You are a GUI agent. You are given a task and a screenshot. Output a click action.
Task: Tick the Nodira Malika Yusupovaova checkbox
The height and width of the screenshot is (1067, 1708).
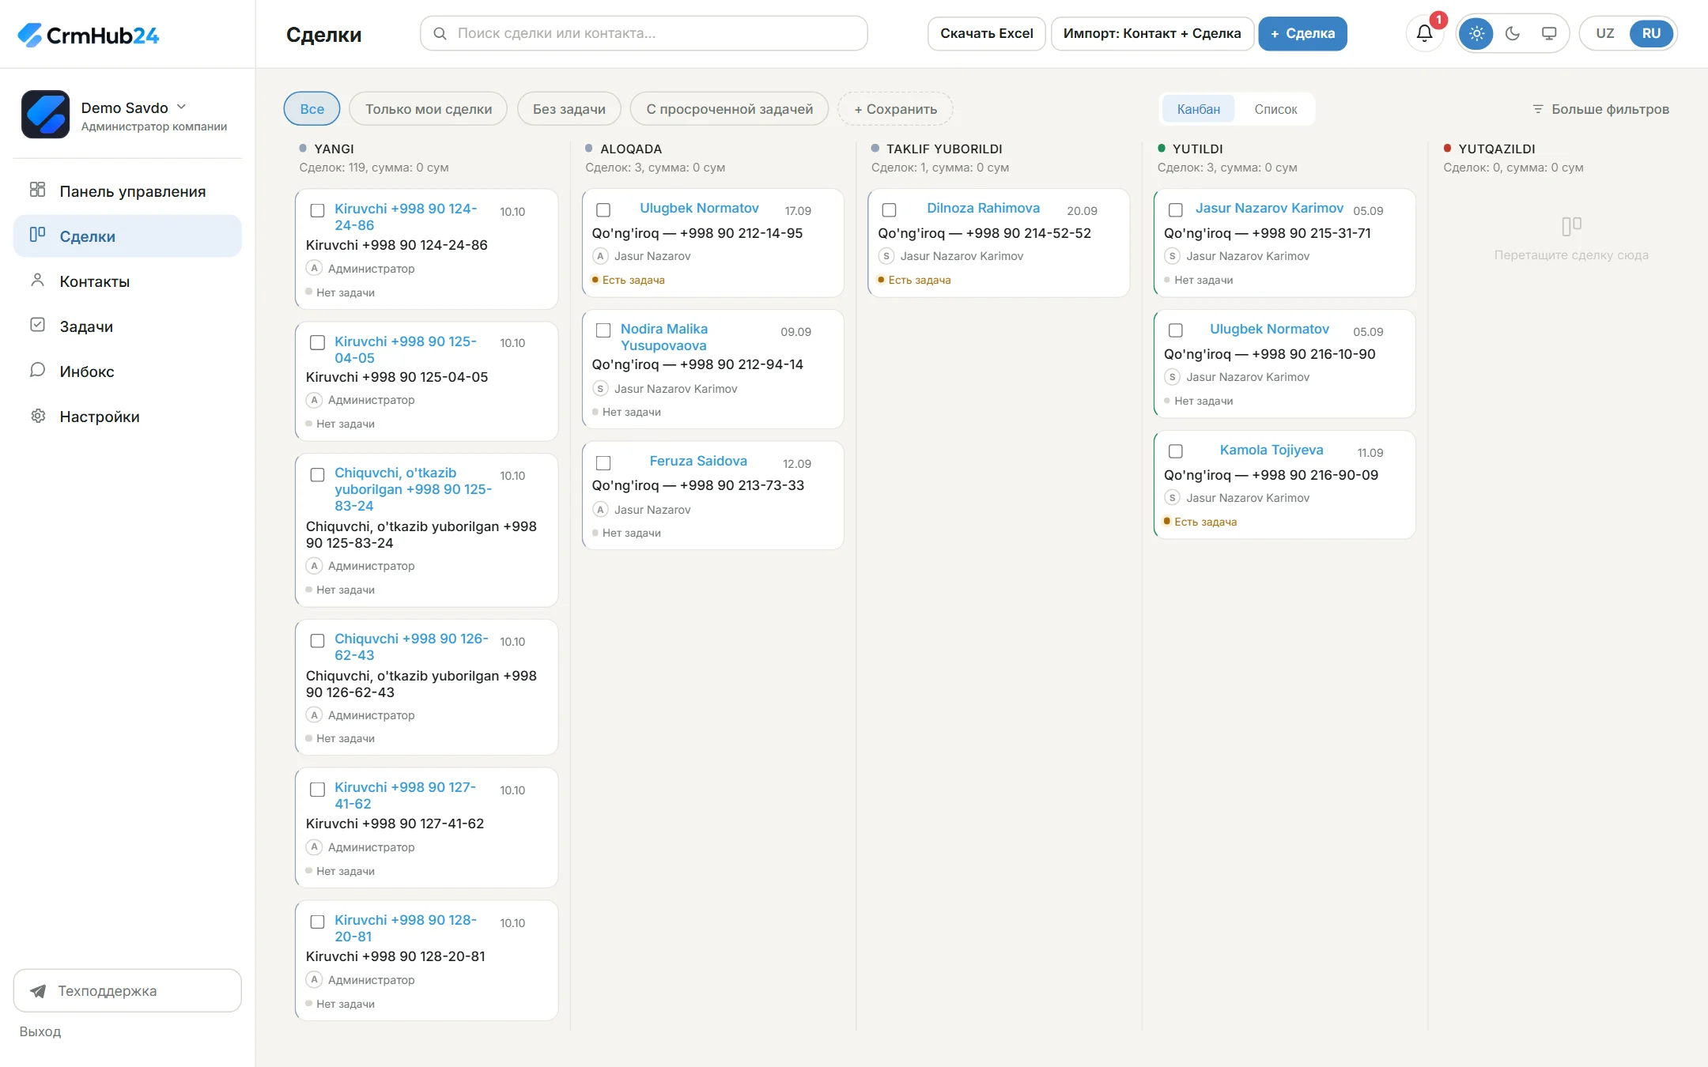(603, 330)
